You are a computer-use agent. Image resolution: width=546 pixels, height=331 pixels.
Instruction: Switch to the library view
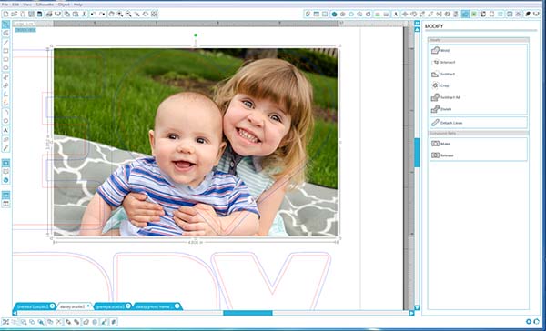click(x=5, y=172)
